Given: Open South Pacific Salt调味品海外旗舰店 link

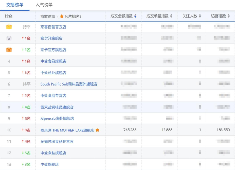Looking at the screenshot, I should [x=69, y=84].
